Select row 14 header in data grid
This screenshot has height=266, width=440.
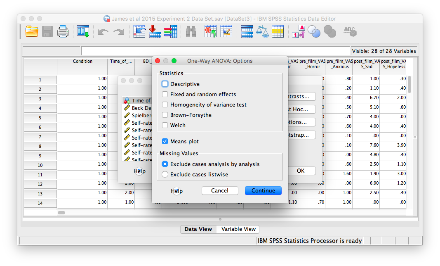(40, 203)
